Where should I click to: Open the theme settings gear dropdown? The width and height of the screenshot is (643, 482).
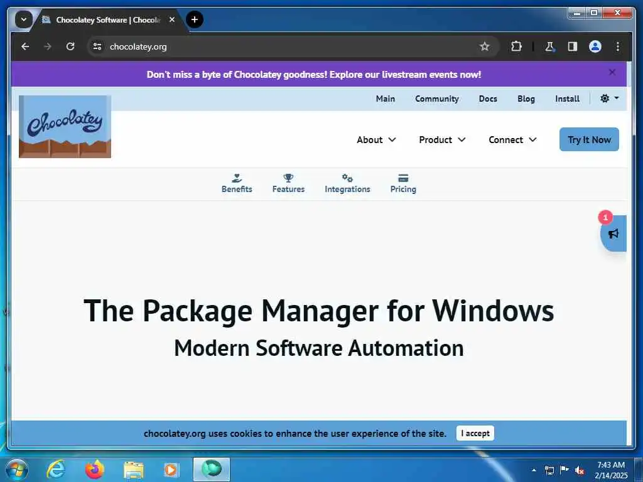[609, 99]
